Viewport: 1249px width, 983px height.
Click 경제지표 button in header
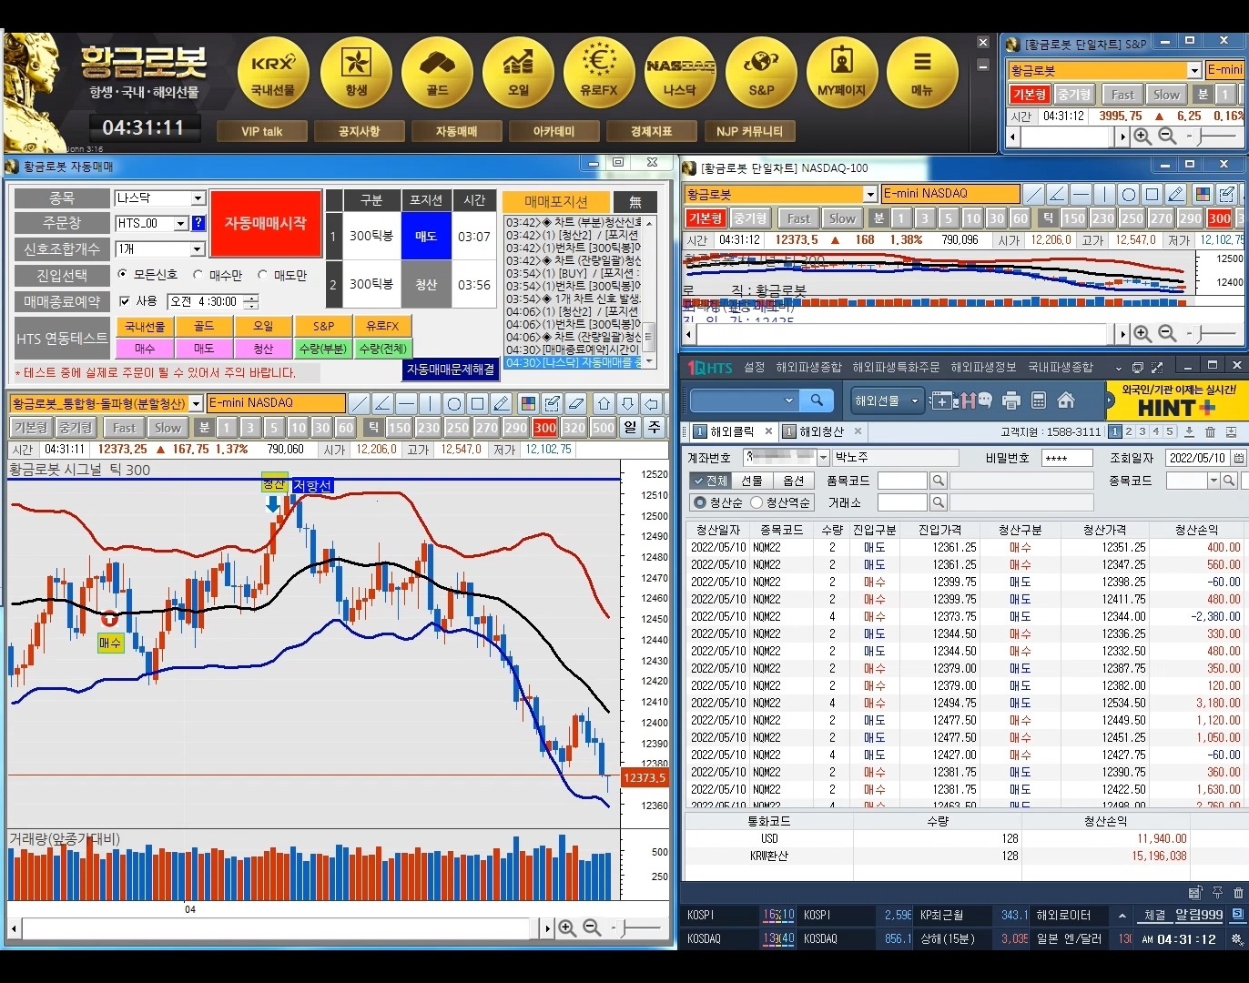click(652, 132)
